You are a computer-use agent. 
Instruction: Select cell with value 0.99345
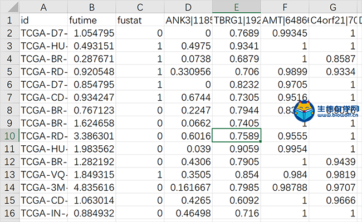coord(285,33)
